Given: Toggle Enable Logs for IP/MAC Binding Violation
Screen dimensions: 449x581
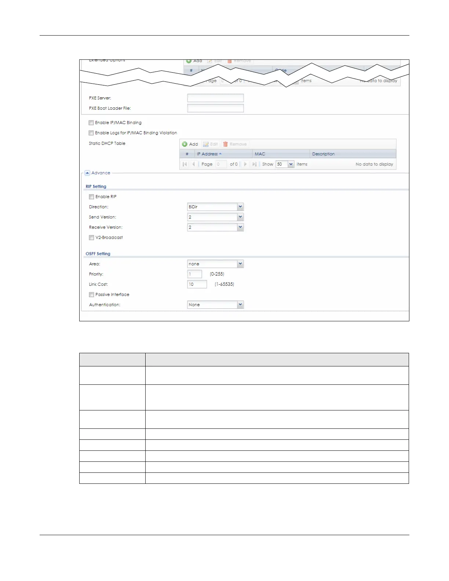Looking at the screenshot, I should pyautogui.click(x=91, y=133).
